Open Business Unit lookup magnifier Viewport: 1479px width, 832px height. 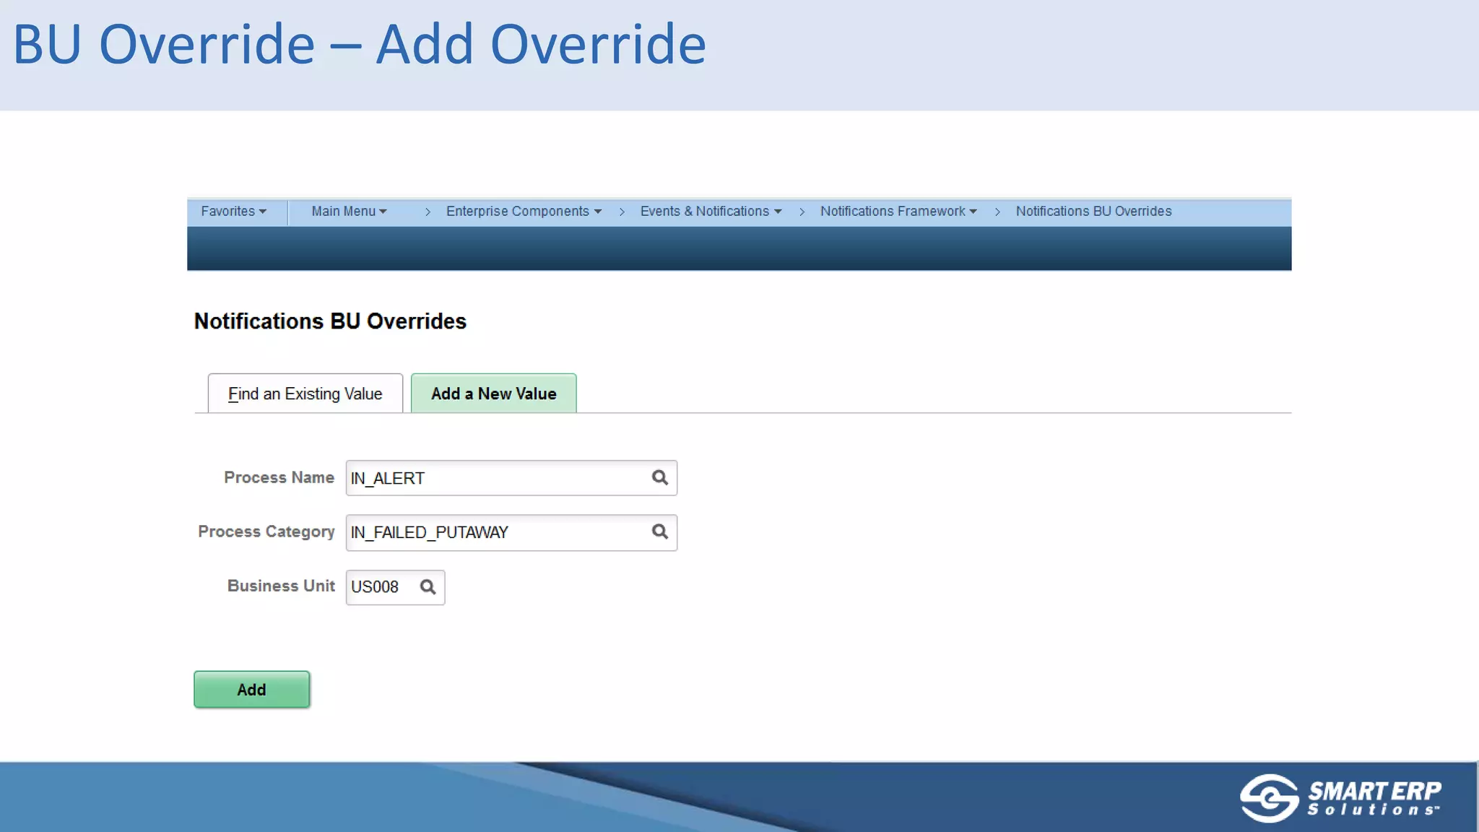tap(428, 587)
